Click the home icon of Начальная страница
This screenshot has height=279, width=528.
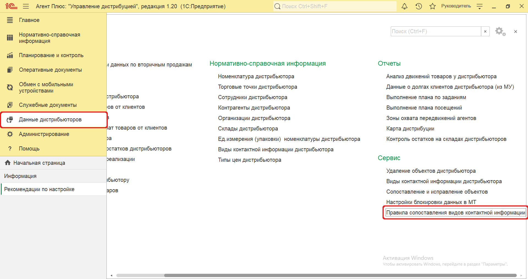tap(8, 163)
